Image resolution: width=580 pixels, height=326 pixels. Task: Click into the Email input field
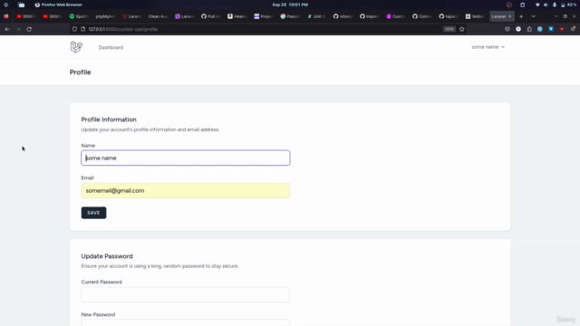click(185, 191)
